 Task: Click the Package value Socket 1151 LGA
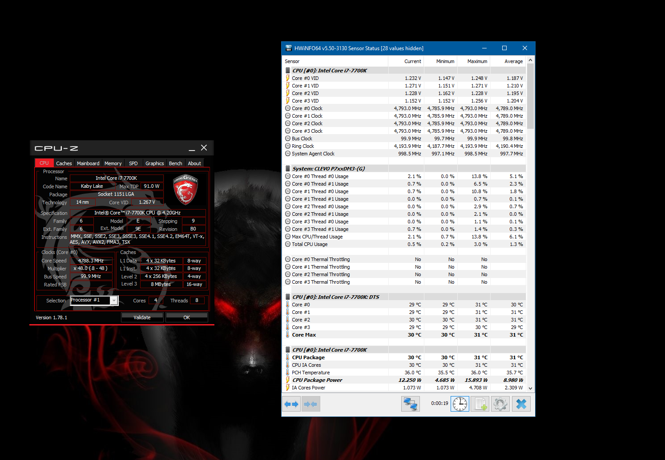coord(116,194)
